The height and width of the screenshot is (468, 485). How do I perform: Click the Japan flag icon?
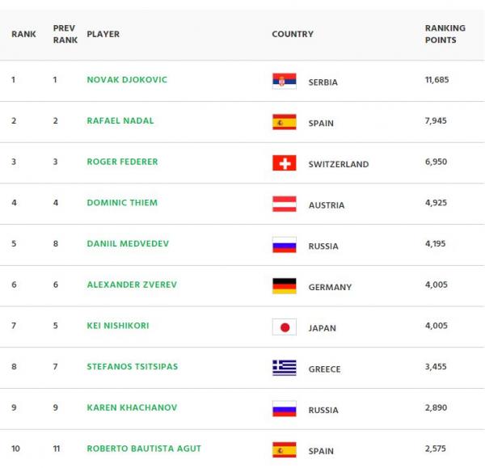(x=284, y=327)
